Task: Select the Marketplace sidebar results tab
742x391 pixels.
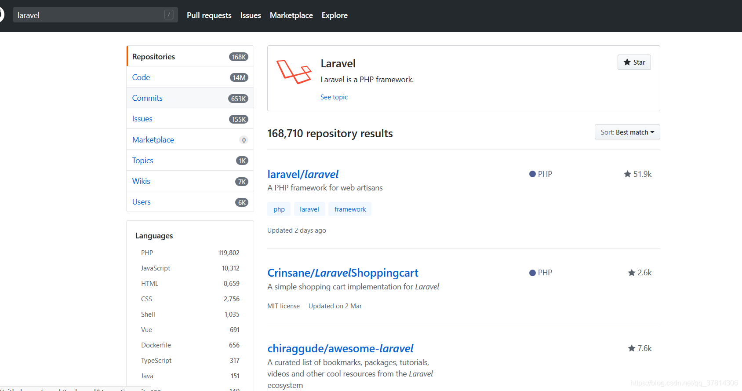Action: 190,139
